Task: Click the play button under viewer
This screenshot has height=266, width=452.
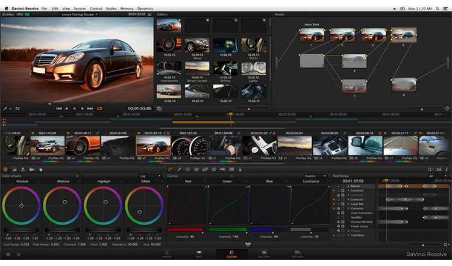Action: tap(75, 108)
